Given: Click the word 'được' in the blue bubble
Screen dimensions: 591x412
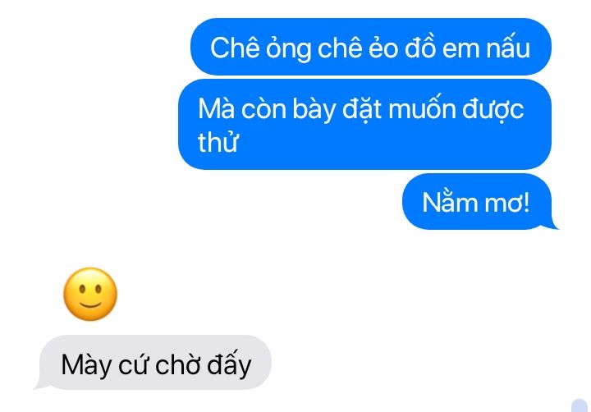Looking at the screenshot, I should (493, 109).
